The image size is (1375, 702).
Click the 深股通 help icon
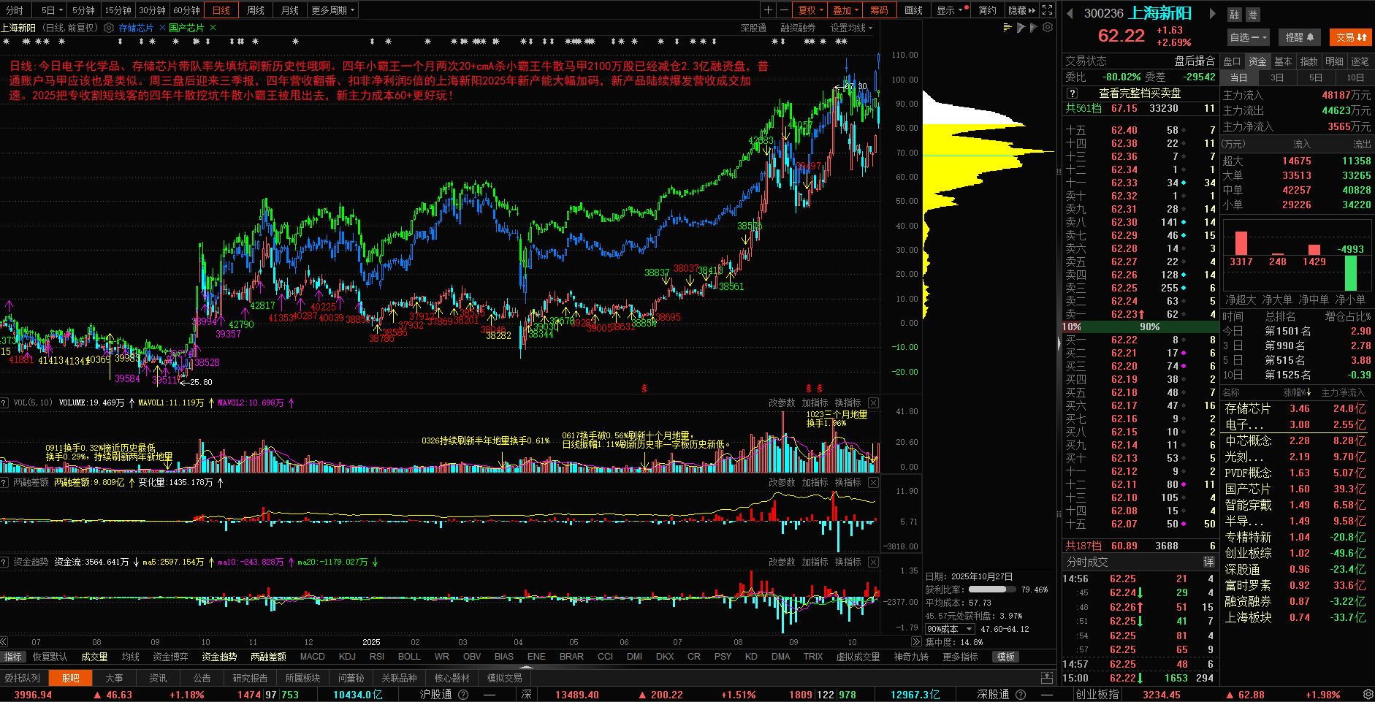coord(1021,695)
